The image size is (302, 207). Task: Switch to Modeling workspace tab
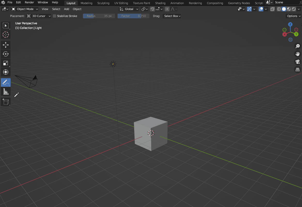pyautogui.click(x=86, y=3)
